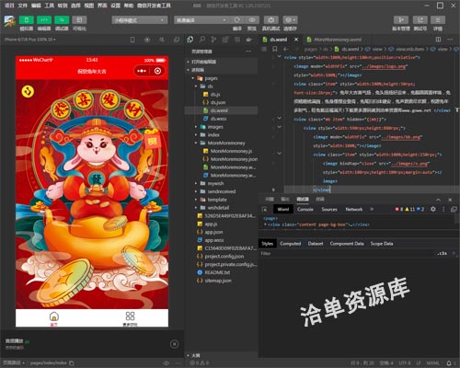
Task: Open the compile mode dropdown
Action: pos(201,20)
